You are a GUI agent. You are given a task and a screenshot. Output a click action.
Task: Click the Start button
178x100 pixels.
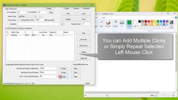tap(83, 33)
